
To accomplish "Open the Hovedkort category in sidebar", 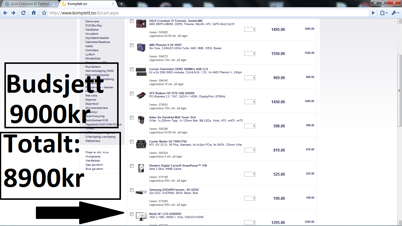I will point(92,34).
